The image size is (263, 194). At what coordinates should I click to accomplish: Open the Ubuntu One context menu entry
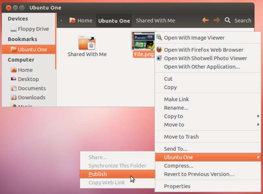[x=208, y=157]
